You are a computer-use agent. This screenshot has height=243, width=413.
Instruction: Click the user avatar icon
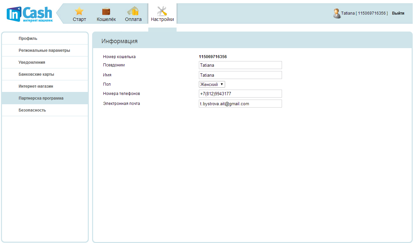(x=337, y=13)
